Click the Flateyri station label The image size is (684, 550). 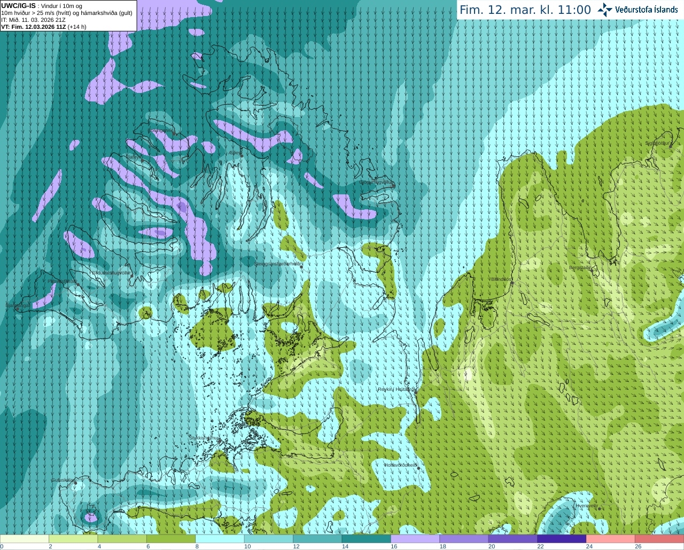[133, 157]
